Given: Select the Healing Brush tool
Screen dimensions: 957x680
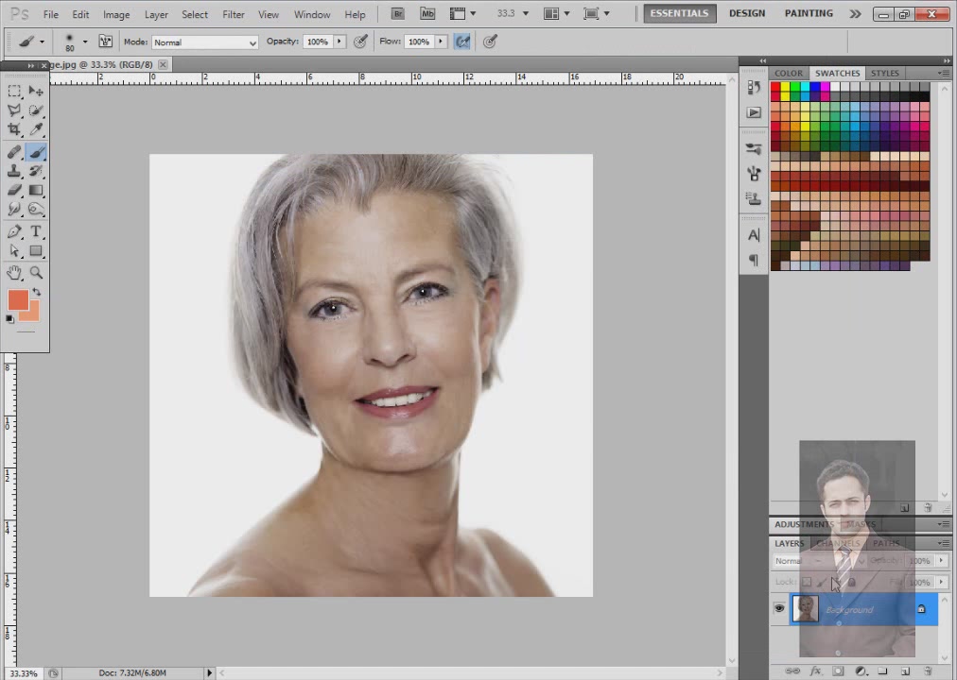Looking at the screenshot, I should pyautogui.click(x=13, y=151).
